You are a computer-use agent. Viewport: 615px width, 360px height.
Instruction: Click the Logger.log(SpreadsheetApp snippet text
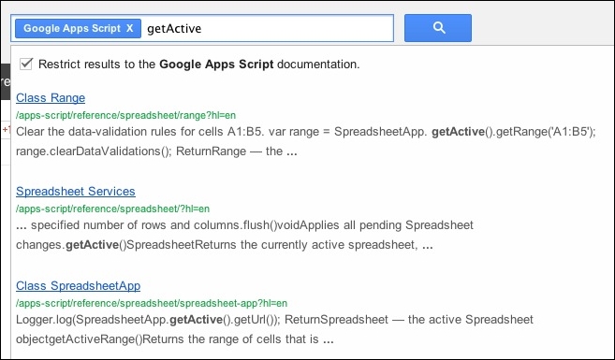[274, 329]
